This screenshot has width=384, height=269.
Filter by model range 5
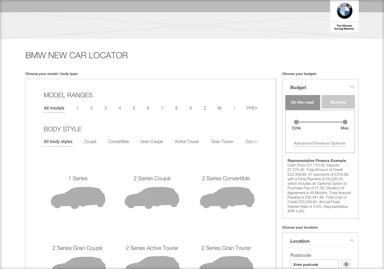[x=134, y=108]
